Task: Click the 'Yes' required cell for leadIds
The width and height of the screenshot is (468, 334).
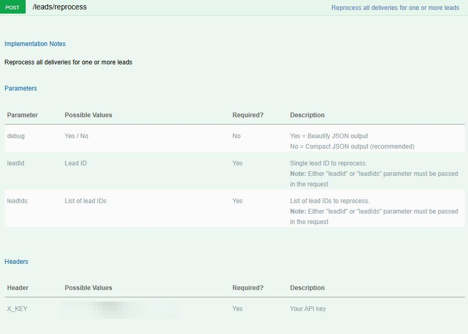Action: (x=237, y=201)
